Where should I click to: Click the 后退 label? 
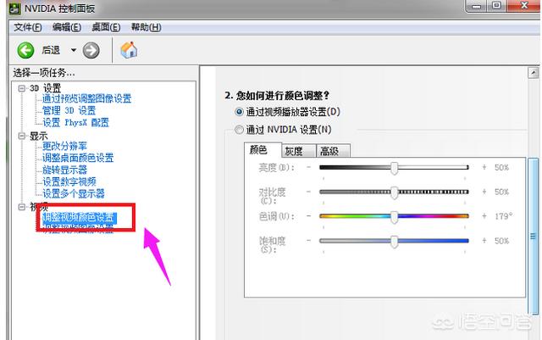[51, 50]
